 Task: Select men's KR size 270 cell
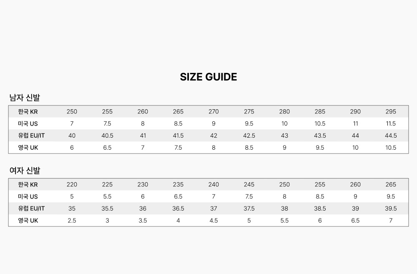click(214, 111)
